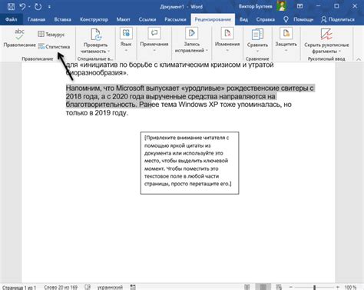Viewport: 364px width, 290px height.
Task: Click the zoom slider handle
Action: point(315,287)
